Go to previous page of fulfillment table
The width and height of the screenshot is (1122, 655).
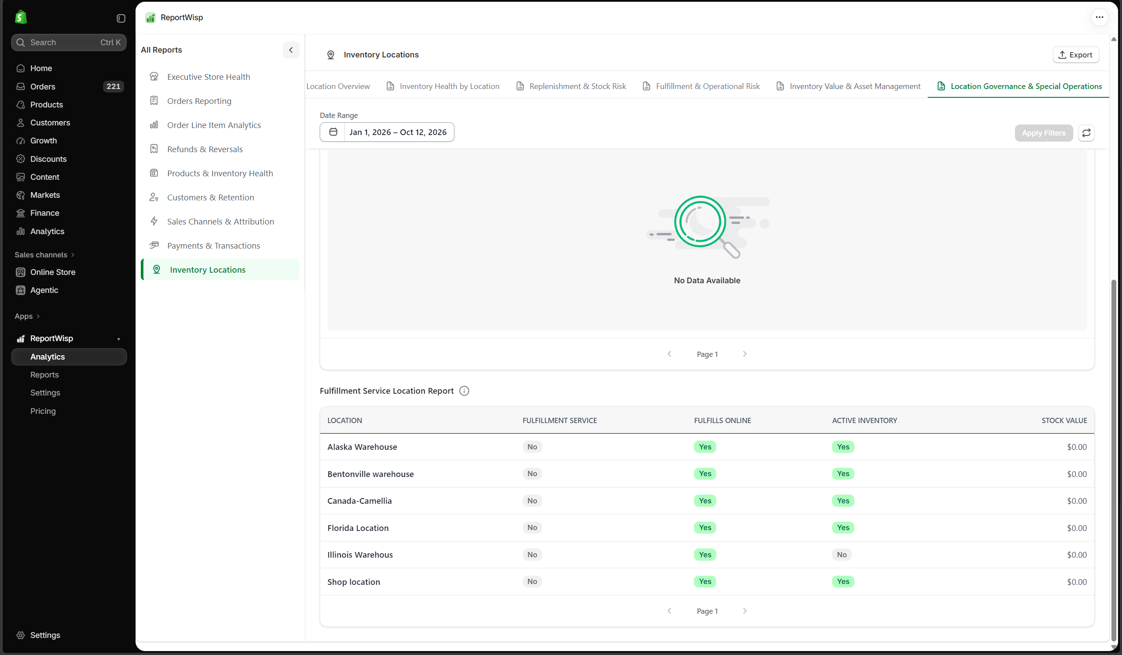click(x=669, y=611)
